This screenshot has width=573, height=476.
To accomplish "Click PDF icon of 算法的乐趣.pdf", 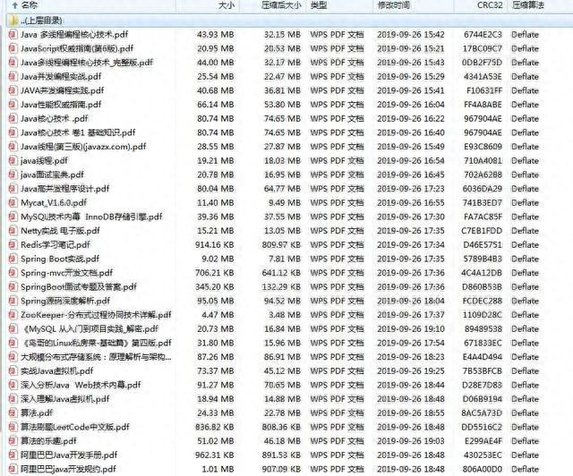I will [13, 441].
